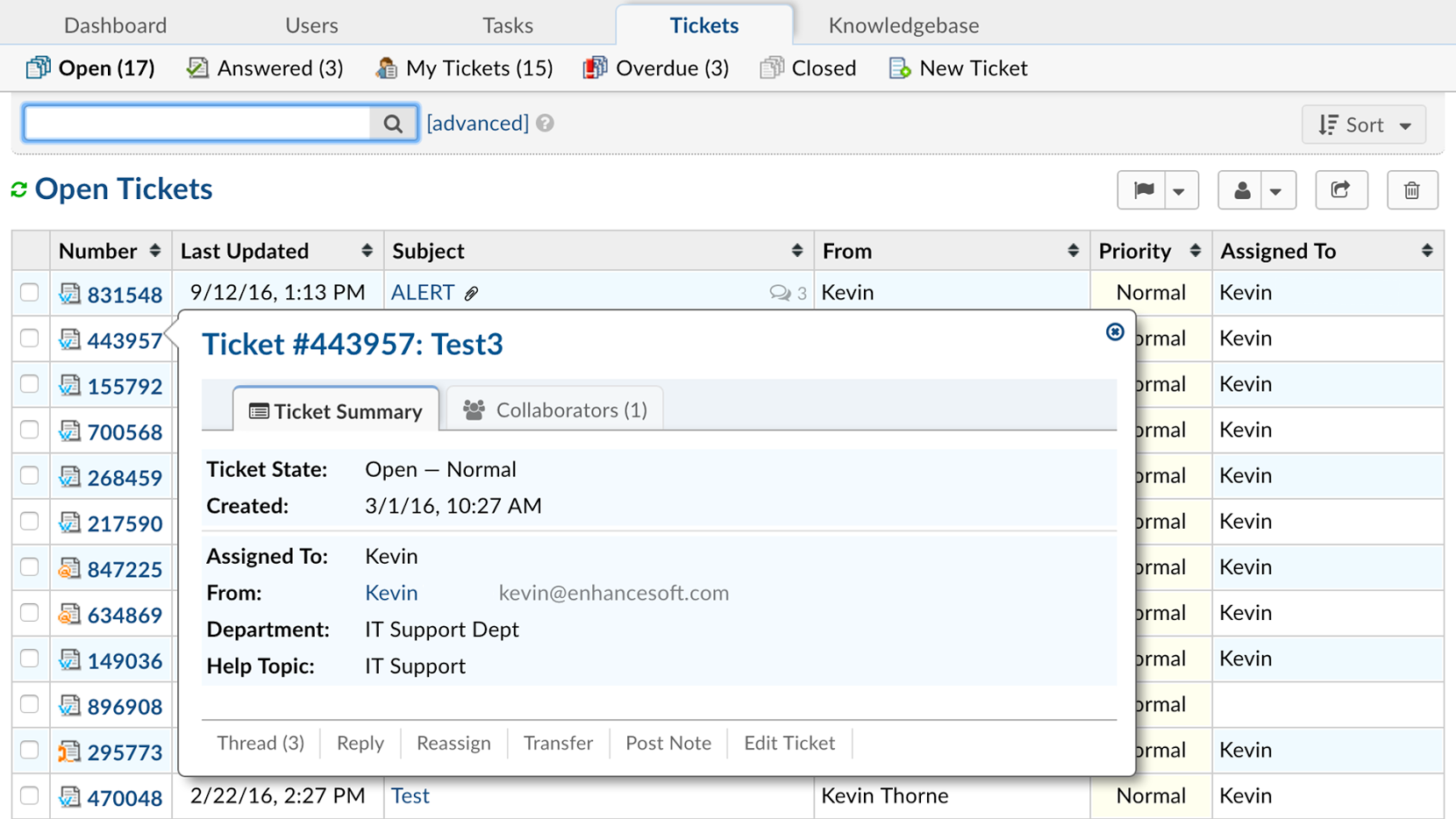Viewport: 1456px width, 819px height.
Task: Open the attachment paperclip on ALERT ticket
Action: click(472, 292)
